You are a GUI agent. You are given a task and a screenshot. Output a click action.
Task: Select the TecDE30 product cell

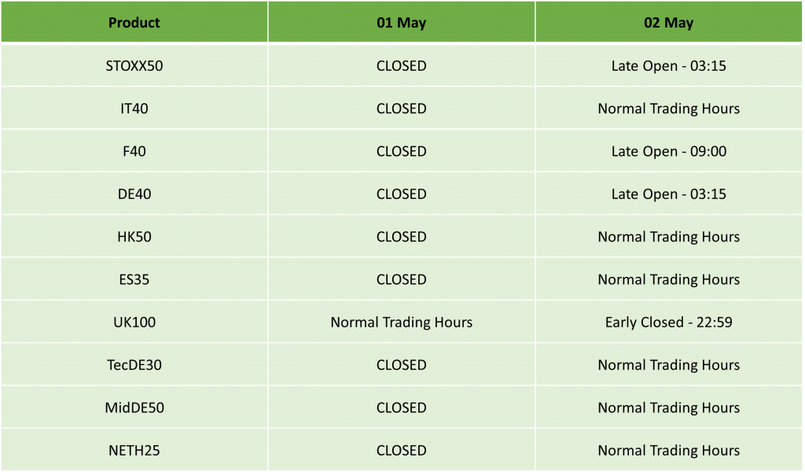(x=134, y=364)
